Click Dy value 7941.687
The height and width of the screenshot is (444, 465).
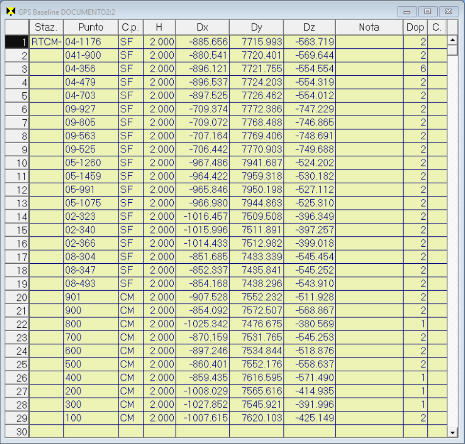[257, 163]
